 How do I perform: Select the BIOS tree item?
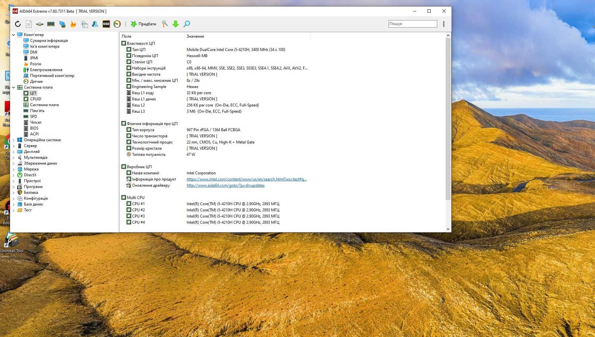pyautogui.click(x=34, y=128)
